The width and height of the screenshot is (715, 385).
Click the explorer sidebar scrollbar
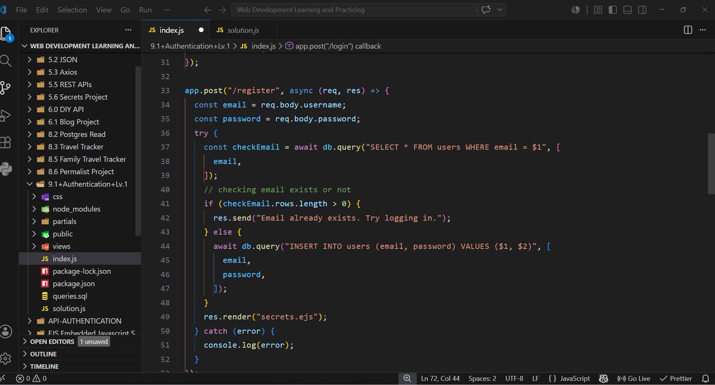click(139, 151)
